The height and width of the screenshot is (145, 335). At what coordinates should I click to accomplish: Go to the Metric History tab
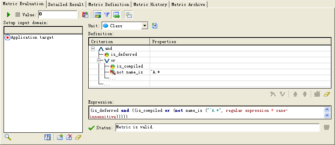pyautogui.click(x=150, y=4)
